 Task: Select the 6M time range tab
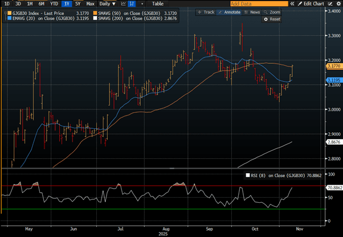(x=41, y=3)
